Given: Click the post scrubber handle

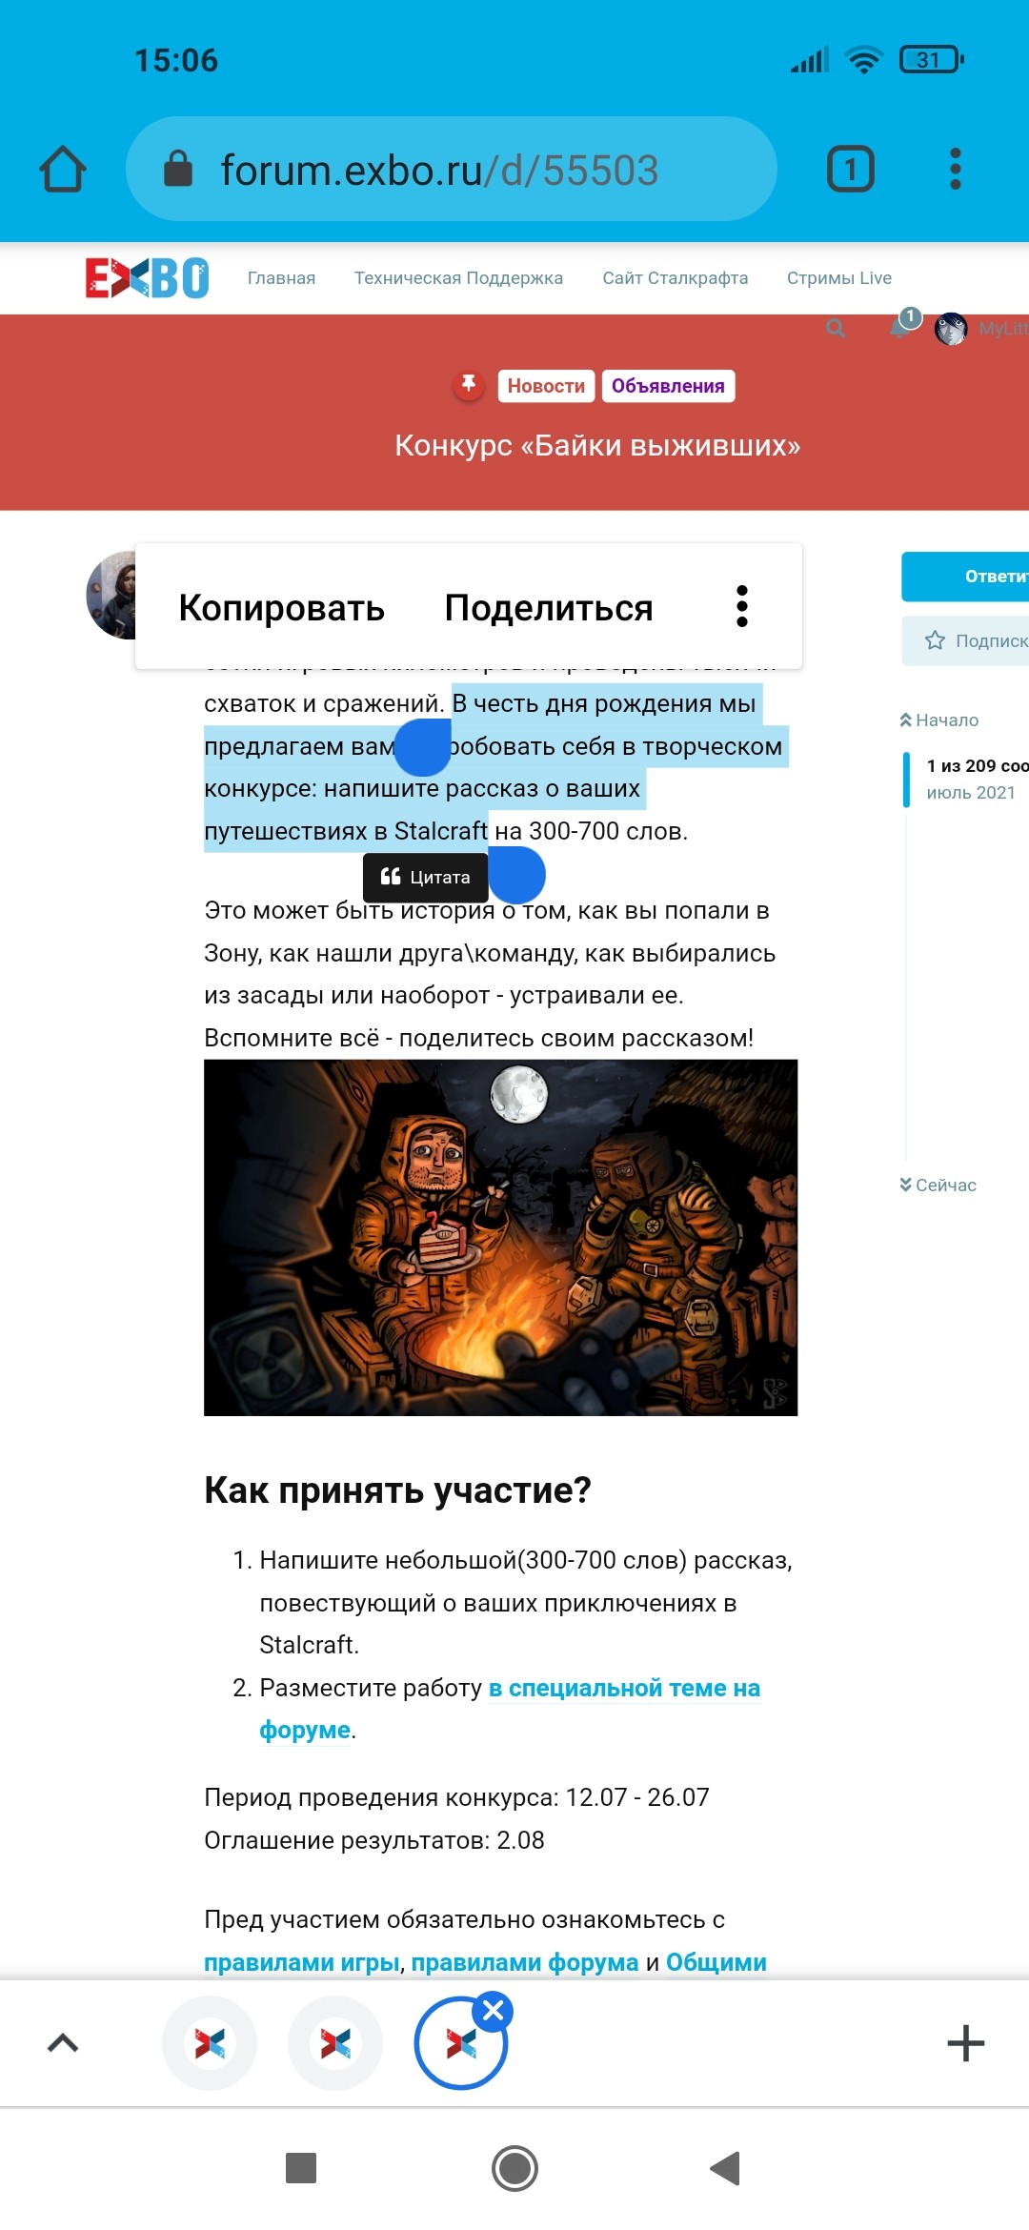Looking at the screenshot, I should (906, 779).
